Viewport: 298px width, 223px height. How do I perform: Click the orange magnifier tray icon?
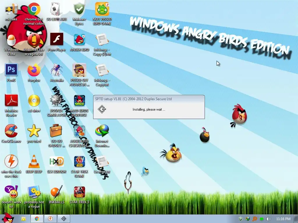pos(254,219)
